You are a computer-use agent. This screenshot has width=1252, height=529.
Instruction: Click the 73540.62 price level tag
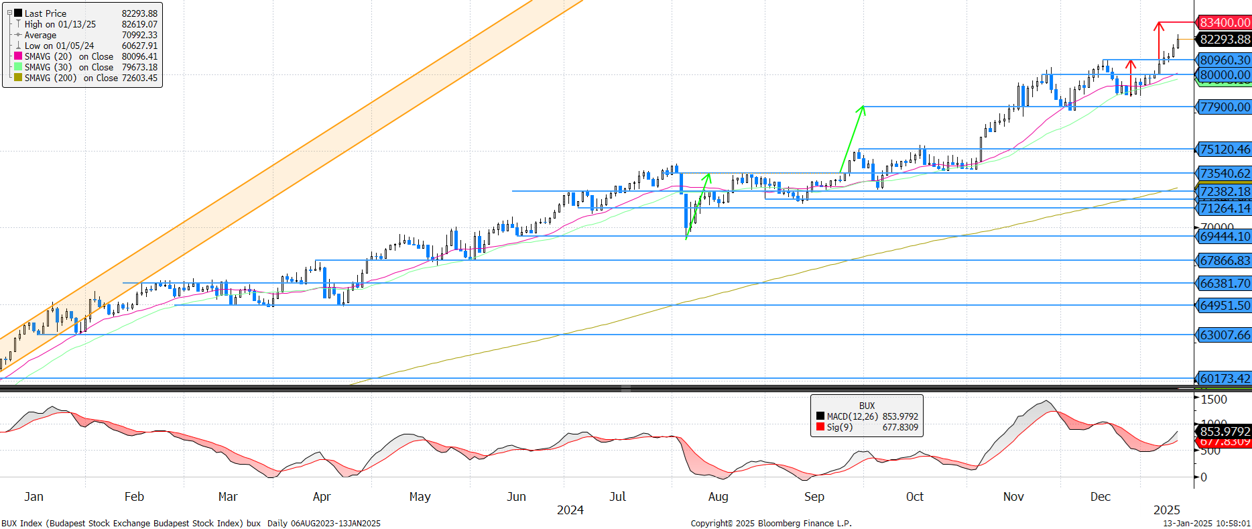click(x=1225, y=174)
